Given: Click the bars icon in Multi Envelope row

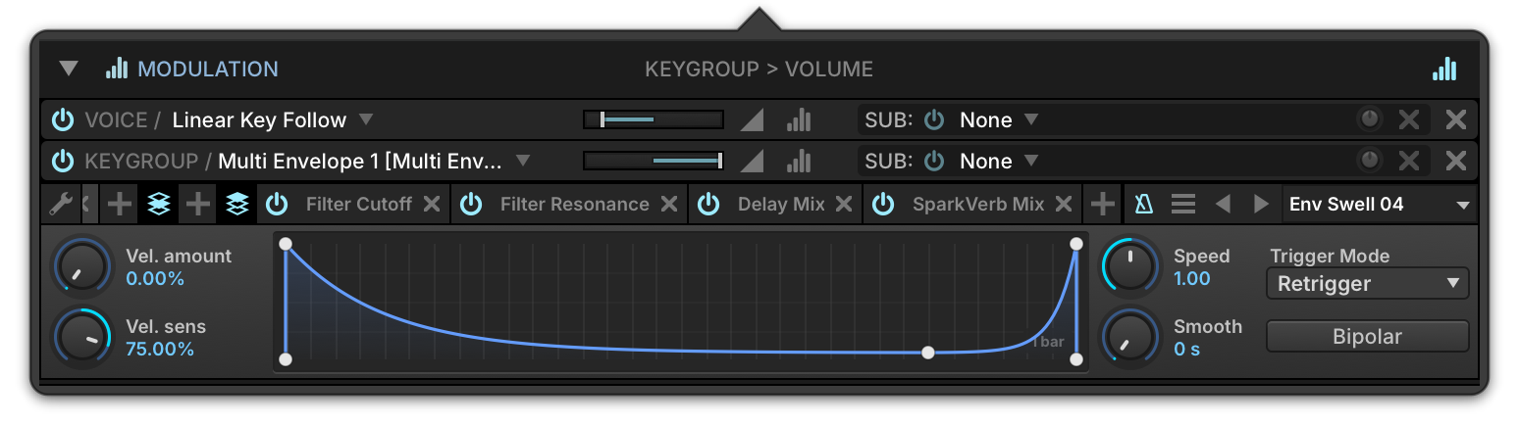Looking at the screenshot, I should coord(799,161).
